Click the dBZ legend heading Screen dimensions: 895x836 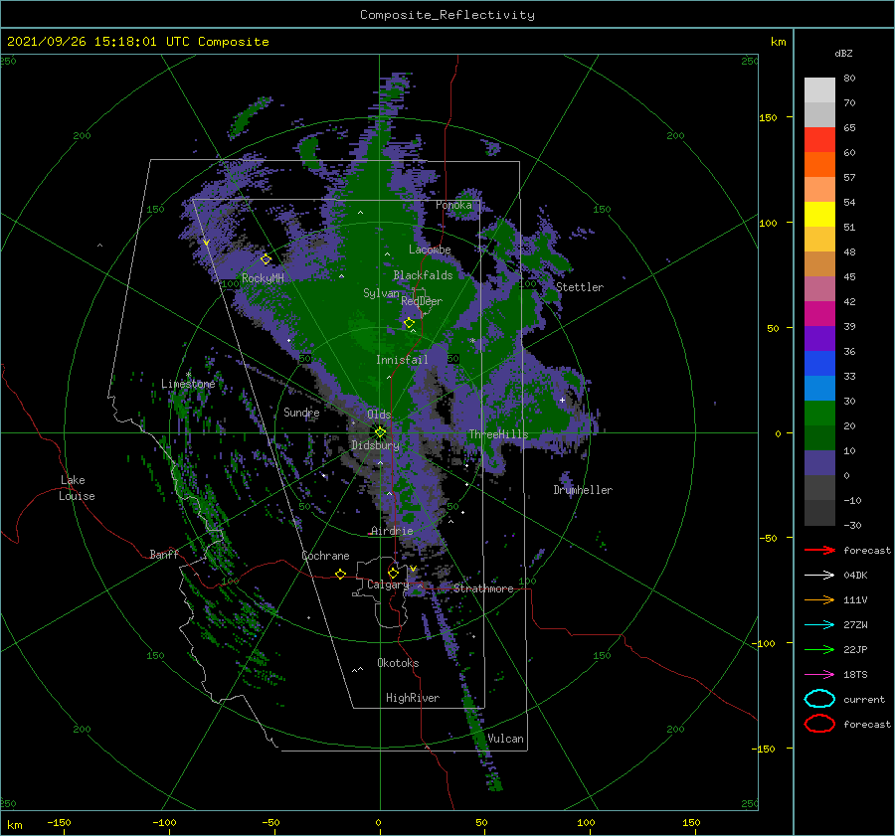pos(843,53)
